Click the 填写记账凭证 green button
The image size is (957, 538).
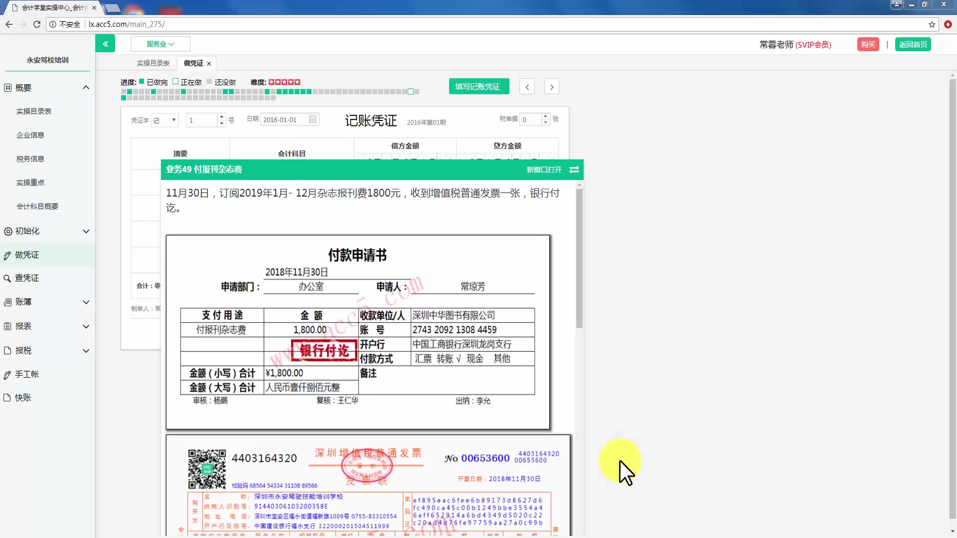(x=478, y=86)
